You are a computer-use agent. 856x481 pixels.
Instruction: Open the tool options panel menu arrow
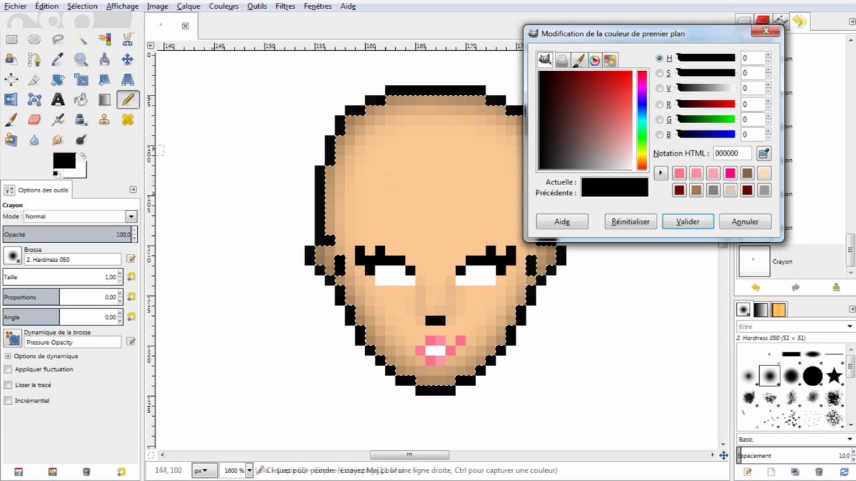pyautogui.click(x=132, y=190)
